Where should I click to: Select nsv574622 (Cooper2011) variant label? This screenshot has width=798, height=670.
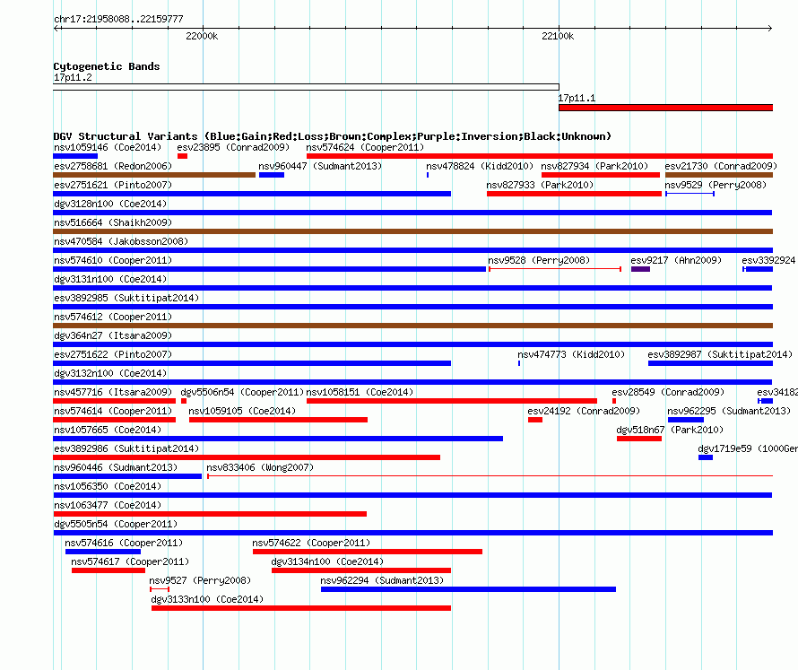click(311, 544)
